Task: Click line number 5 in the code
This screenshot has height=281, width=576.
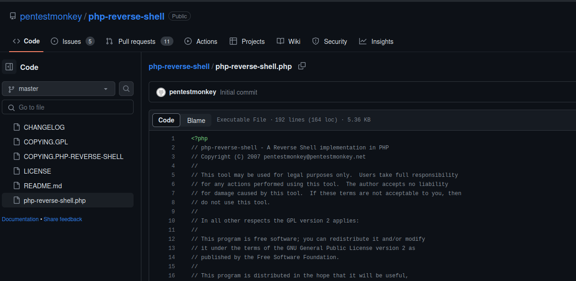Action: click(x=173, y=175)
